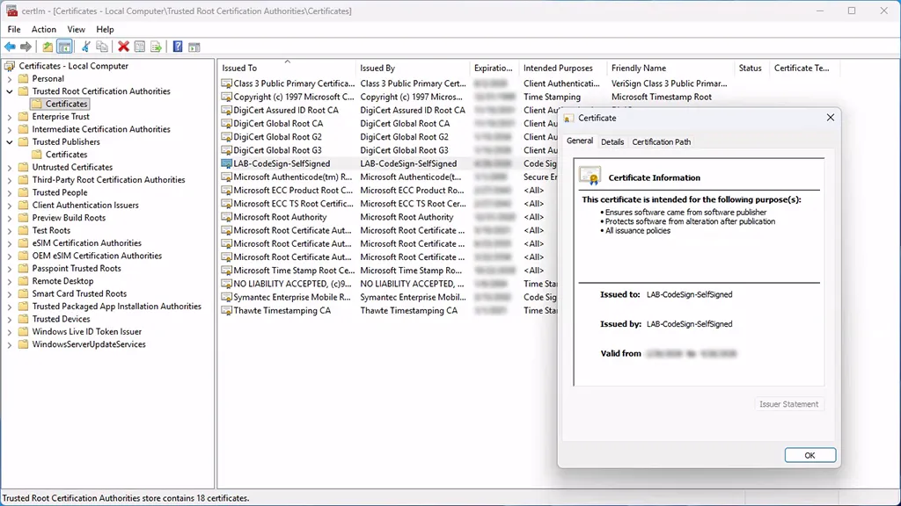Screen dimensions: 901x506
Task: Expand Third-Party Root Certification Authorities node
Action: pos(9,180)
